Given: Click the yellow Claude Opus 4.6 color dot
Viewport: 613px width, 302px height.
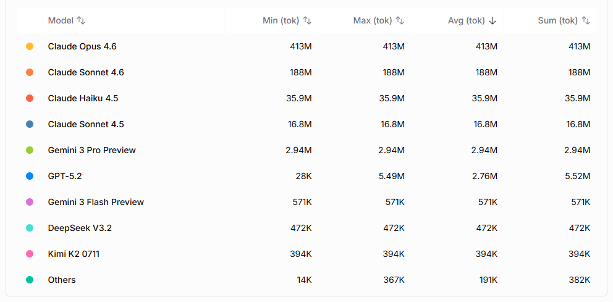Looking at the screenshot, I should (x=29, y=46).
